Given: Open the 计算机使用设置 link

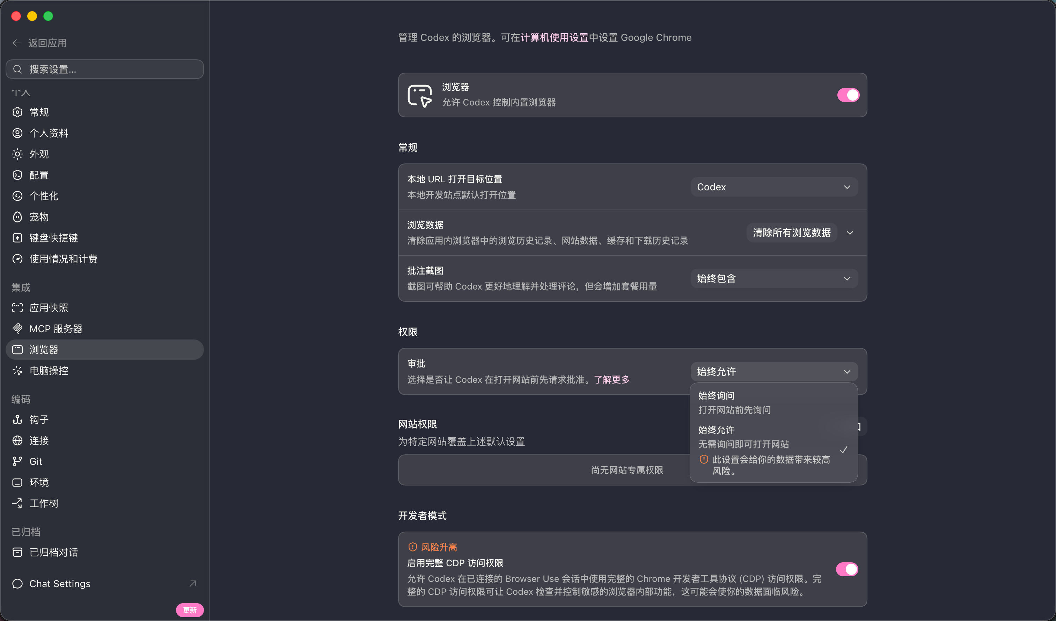Looking at the screenshot, I should (x=555, y=37).
